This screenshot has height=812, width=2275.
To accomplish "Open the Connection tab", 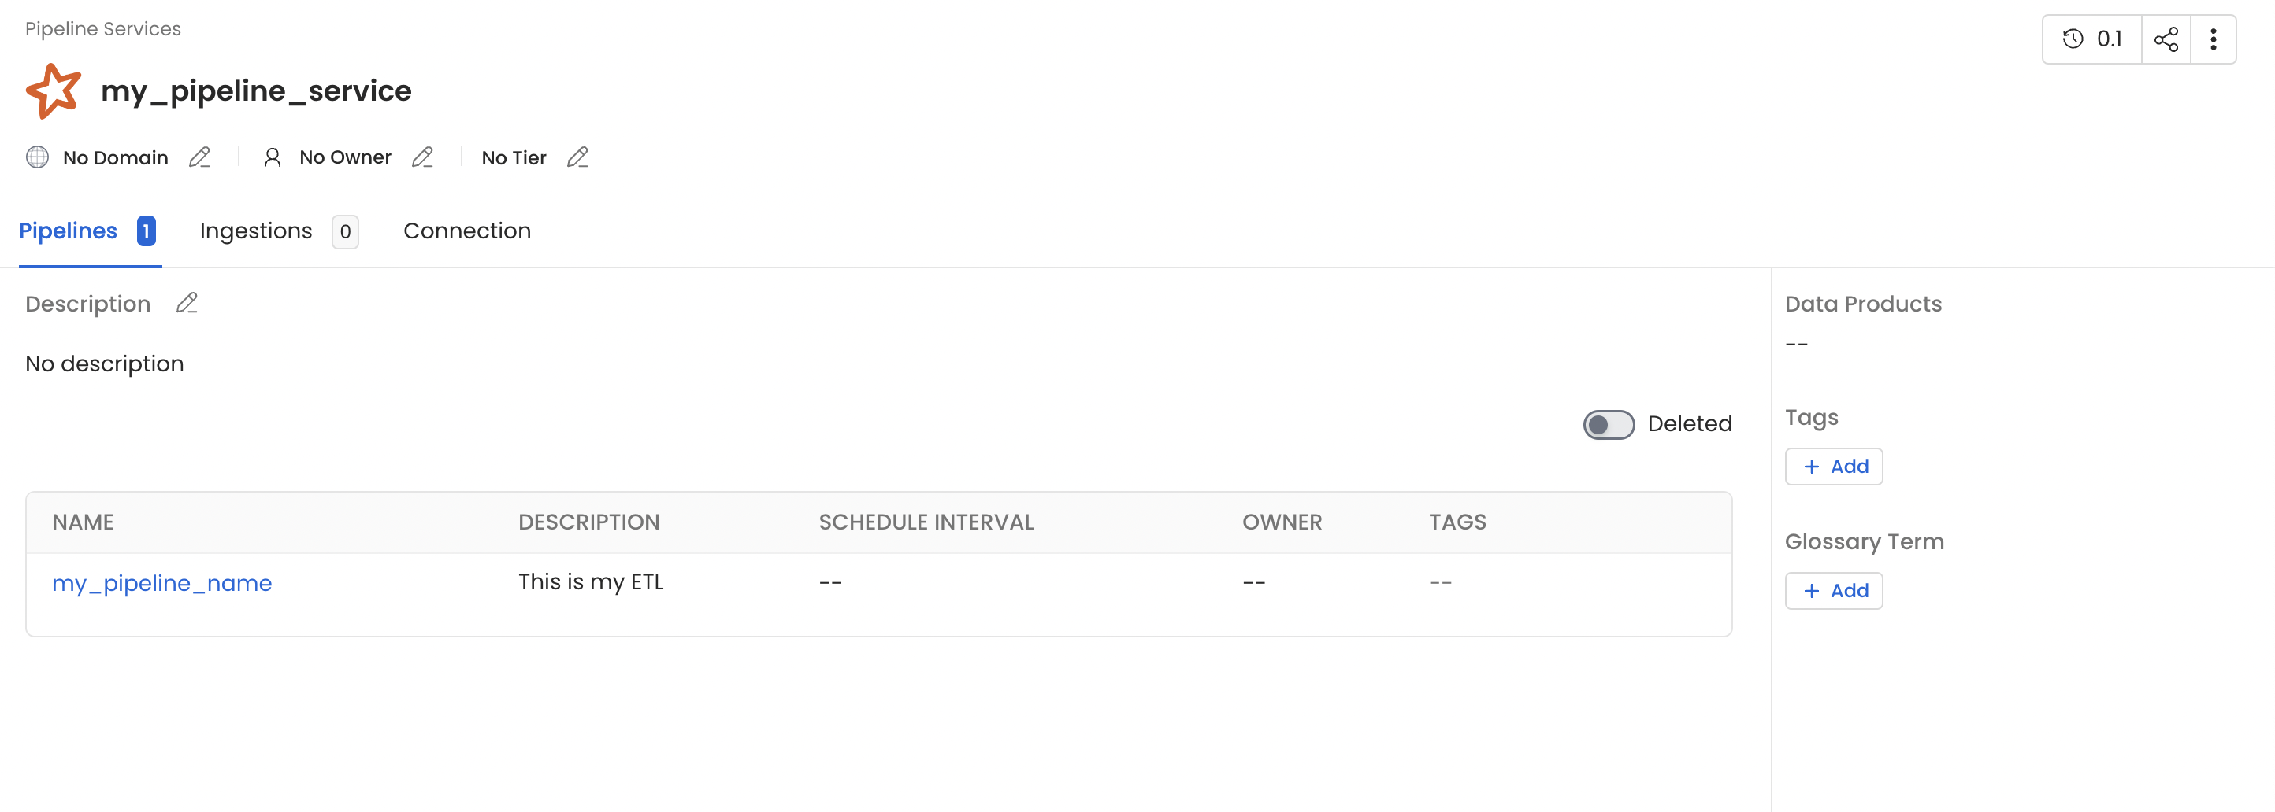I will pyautogui.click(x=467, y=231).
